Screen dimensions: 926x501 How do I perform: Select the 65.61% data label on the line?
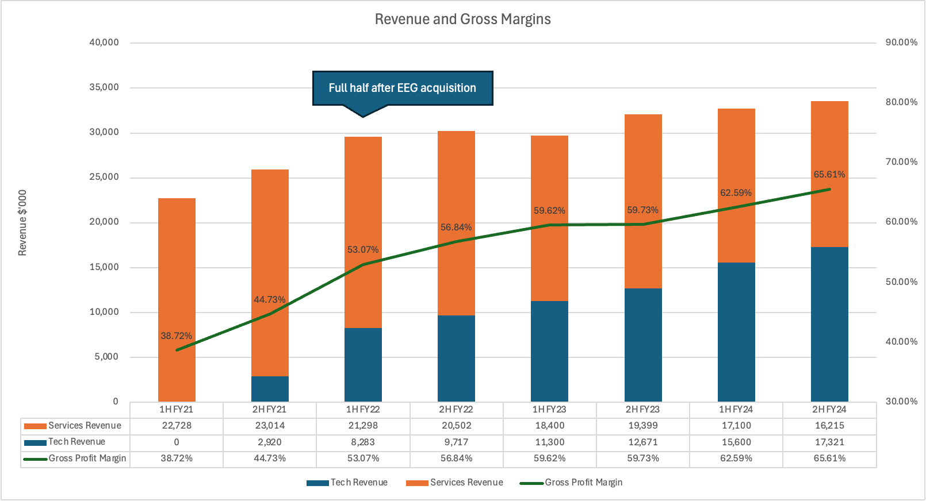[x=829, y=174]
